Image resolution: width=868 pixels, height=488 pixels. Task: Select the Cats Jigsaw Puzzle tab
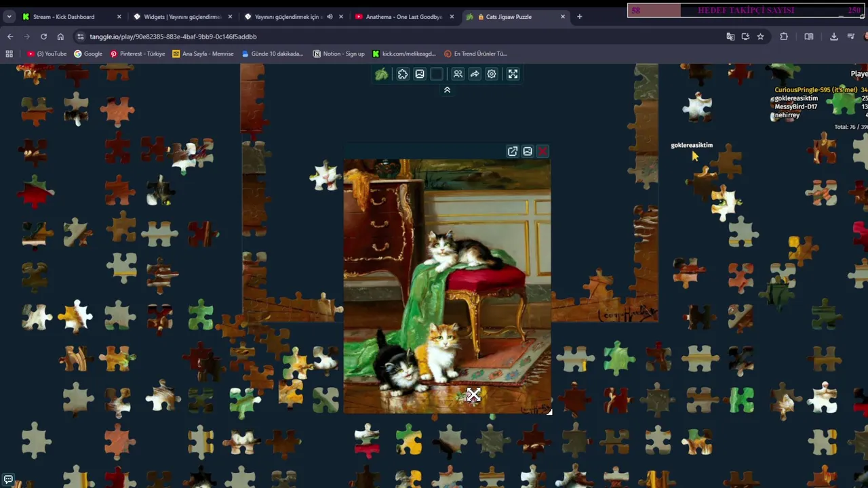tap(515, 16)
